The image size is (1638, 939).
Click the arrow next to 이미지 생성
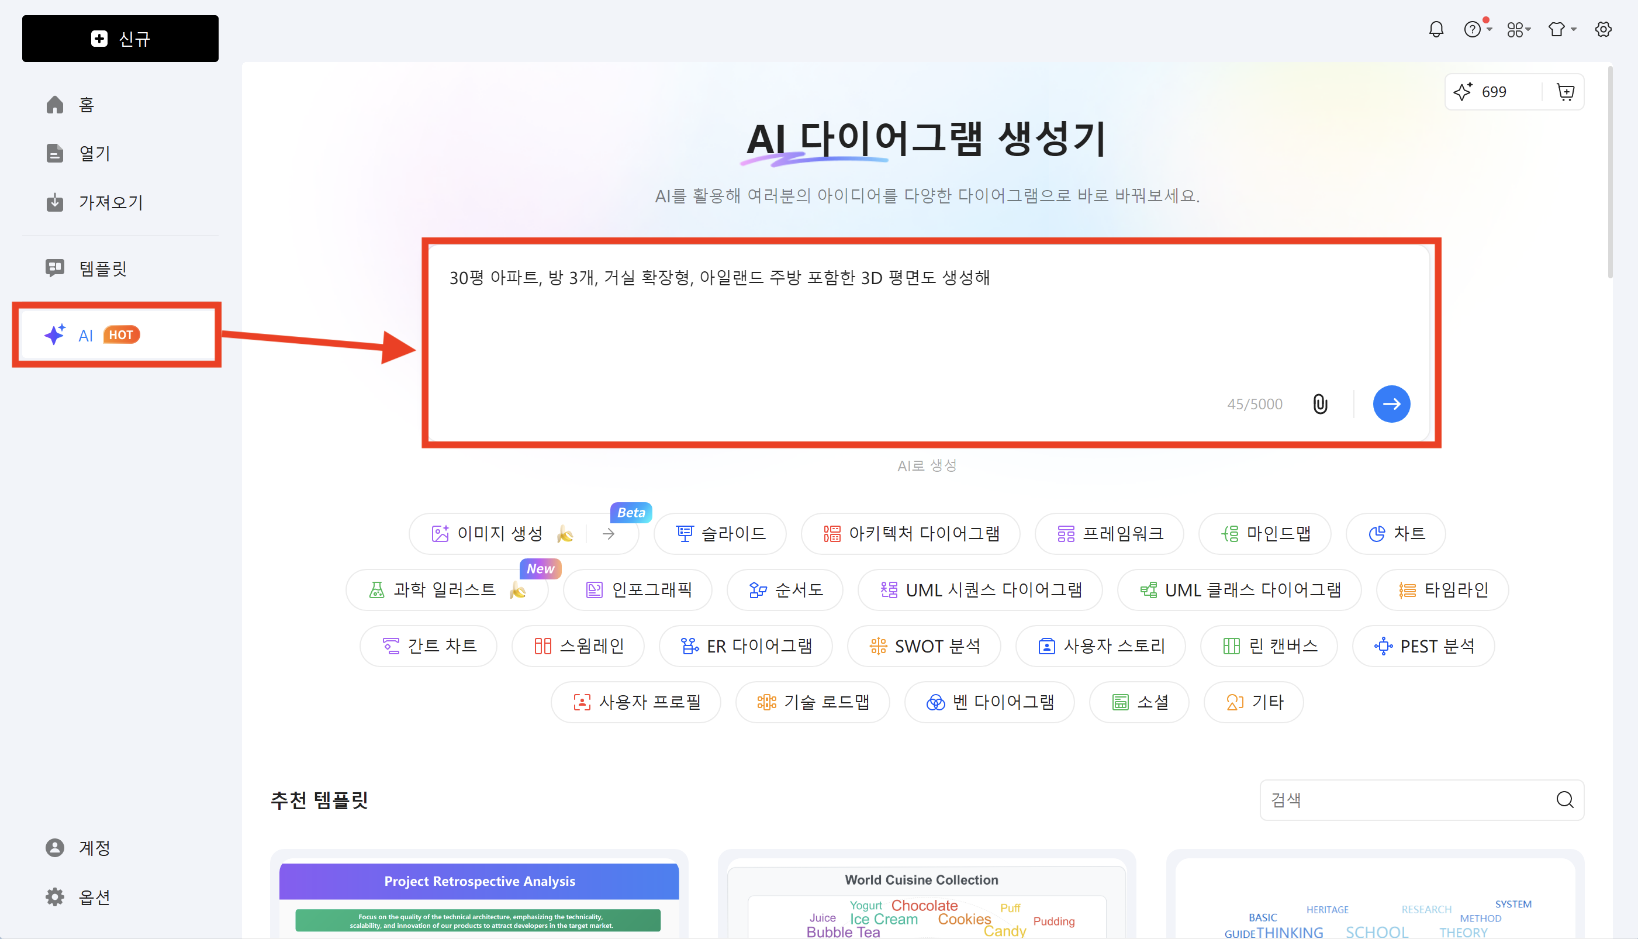(609, 534)
